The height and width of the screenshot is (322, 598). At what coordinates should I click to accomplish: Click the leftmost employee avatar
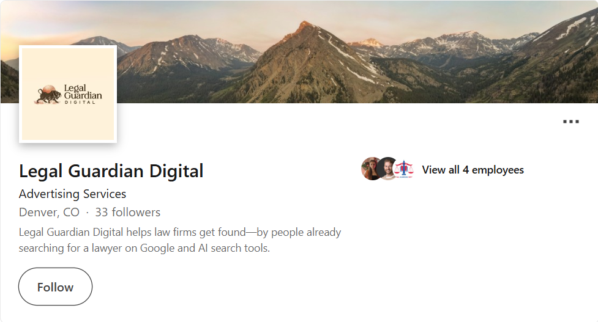(371, 169)
